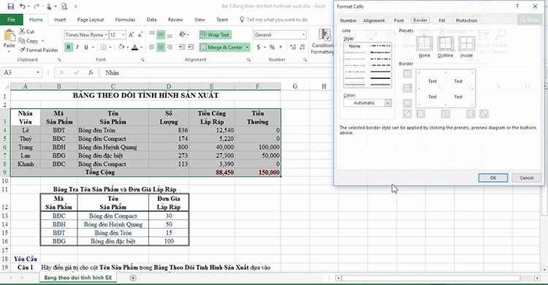Apply diagonal down border button
This screenshot has height=285, width=548.
click(484, 114)
